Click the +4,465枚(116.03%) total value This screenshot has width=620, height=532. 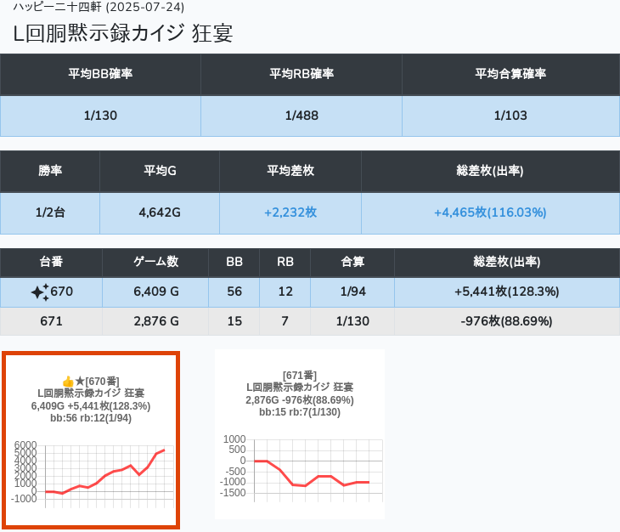click(x=490, y=212)
